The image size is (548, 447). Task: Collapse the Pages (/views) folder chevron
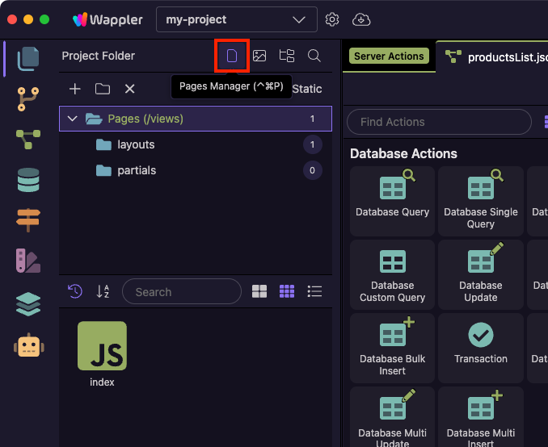(73, 119)
